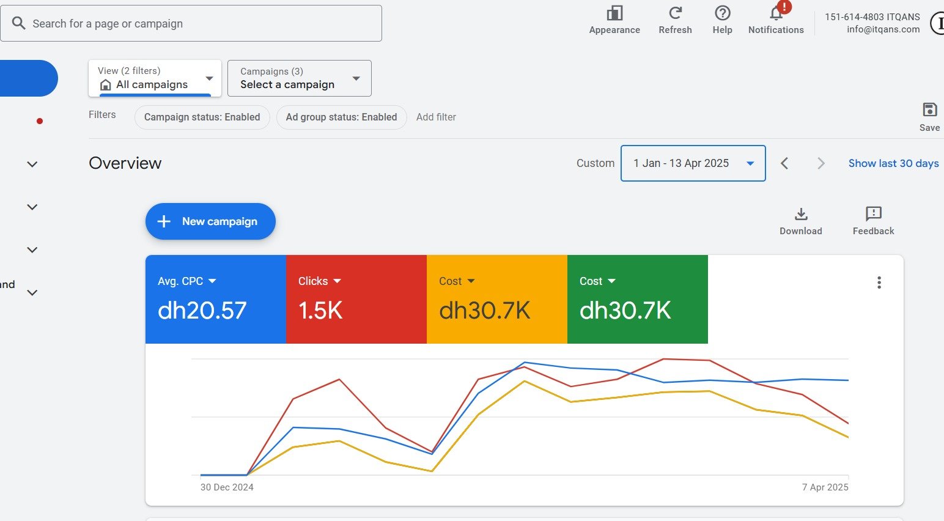Image resolution: width=944 pixels, height=521 pixels.
Task: Open the Appearance settings icon
Action: (614, 13)
